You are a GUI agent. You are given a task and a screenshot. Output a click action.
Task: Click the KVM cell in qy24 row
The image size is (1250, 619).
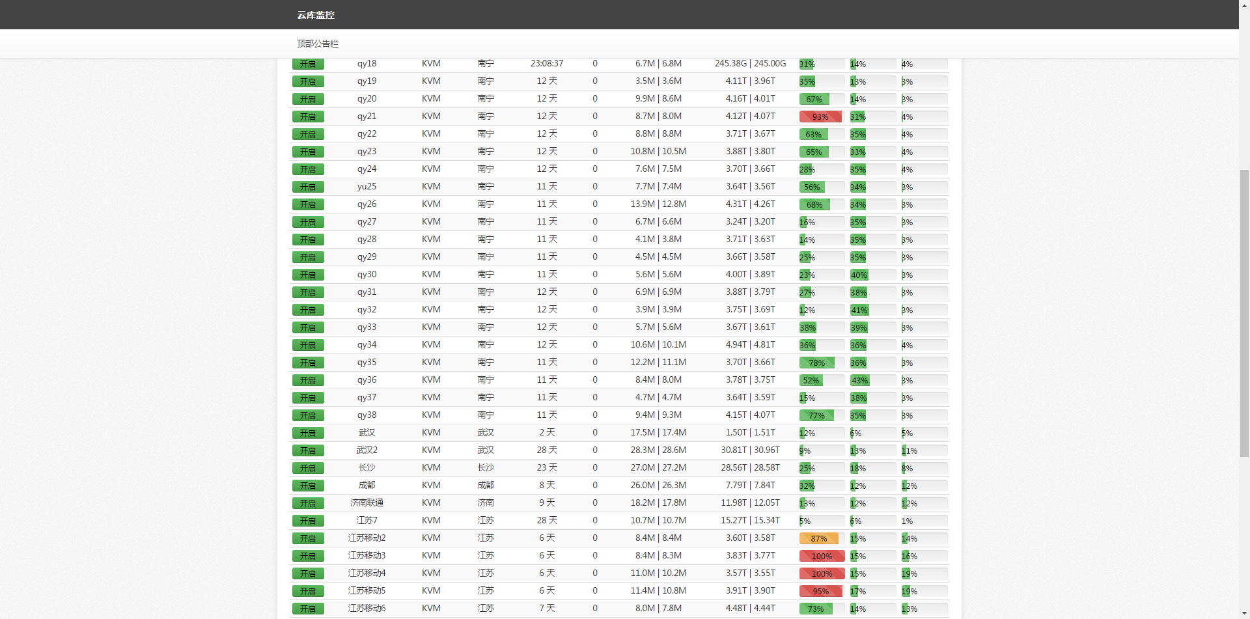[x=431, y=169]
